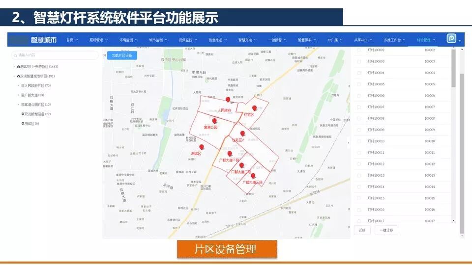Click the 广都大道二段 map marker pin
The width and height of the screenshot is (472, 265).
tap(241, 165)
